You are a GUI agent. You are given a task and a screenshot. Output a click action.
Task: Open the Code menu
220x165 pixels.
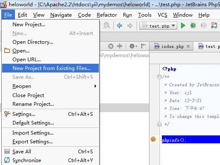tap(84, 15)
